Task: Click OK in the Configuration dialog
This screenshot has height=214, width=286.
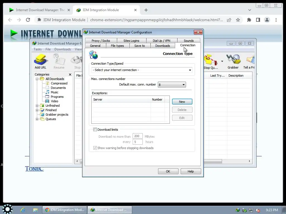Action: [168, 171]
